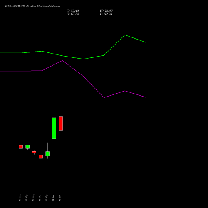Screen dimensions: 208x208
Task: Click the red candlestick for 20 May
Action: (21, 147)
